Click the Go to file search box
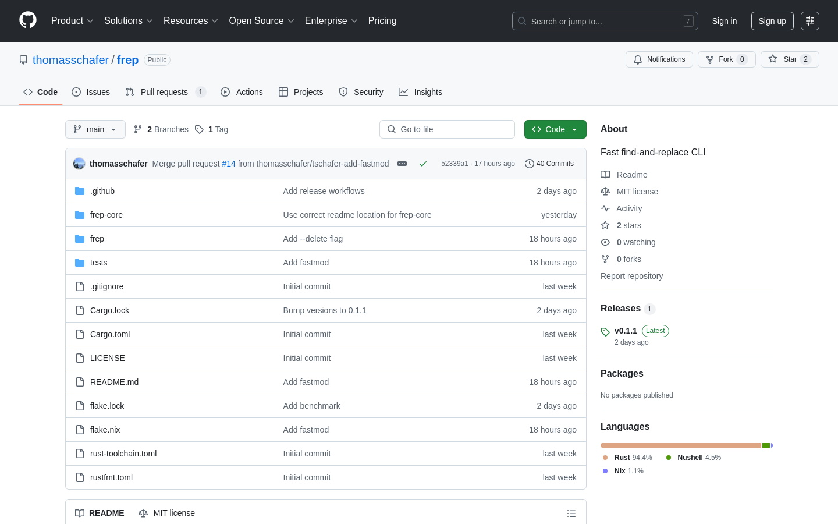Screen dimensions: 838x524 tap(447, 129)
